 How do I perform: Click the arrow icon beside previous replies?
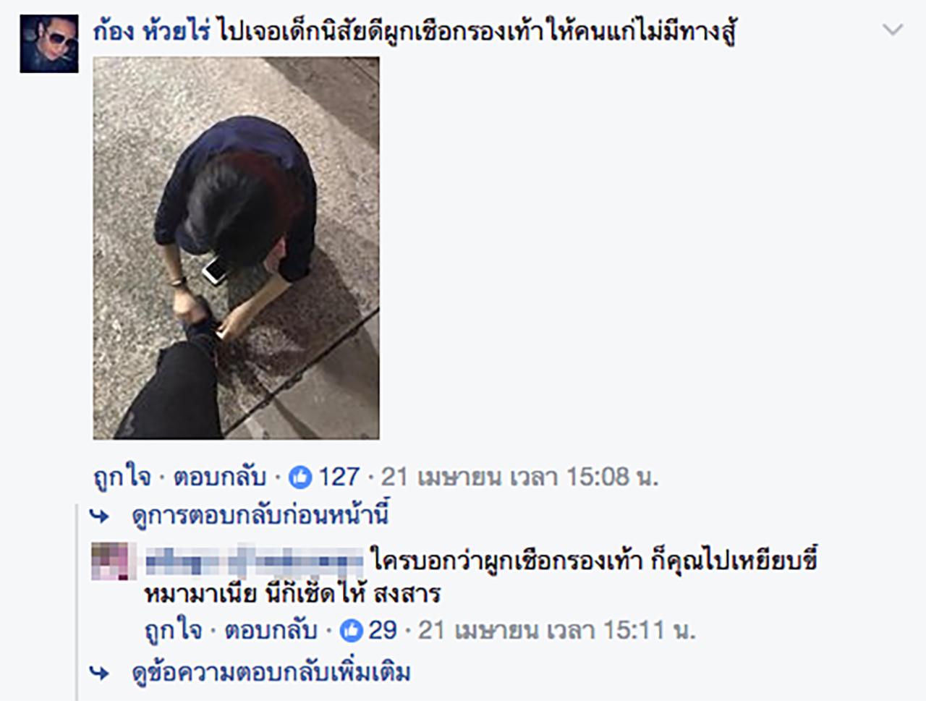[x=99, y=517]
